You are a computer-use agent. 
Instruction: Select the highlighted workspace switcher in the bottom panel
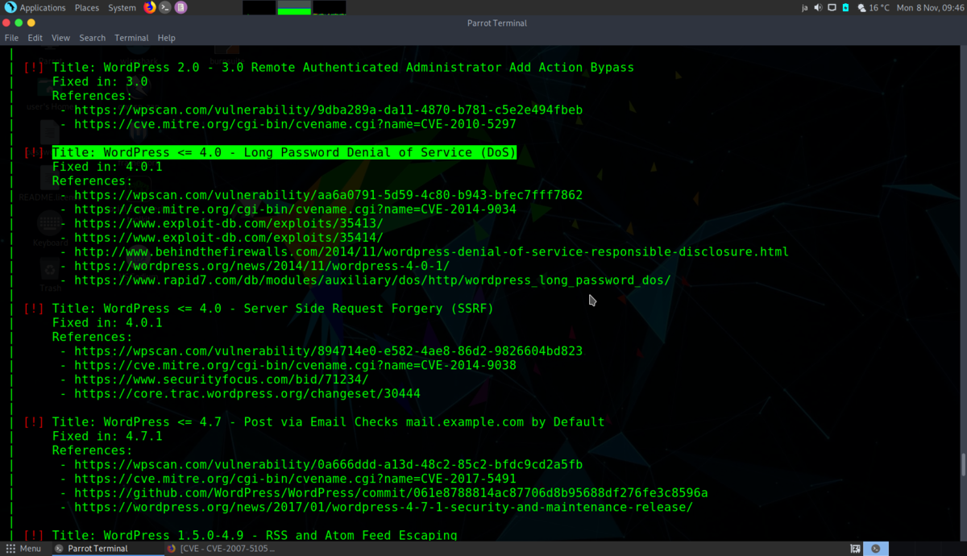click(x=876, y=549)
